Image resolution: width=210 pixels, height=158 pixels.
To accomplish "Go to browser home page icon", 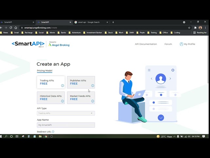I will pyautogui.click(x=16, y=28).
